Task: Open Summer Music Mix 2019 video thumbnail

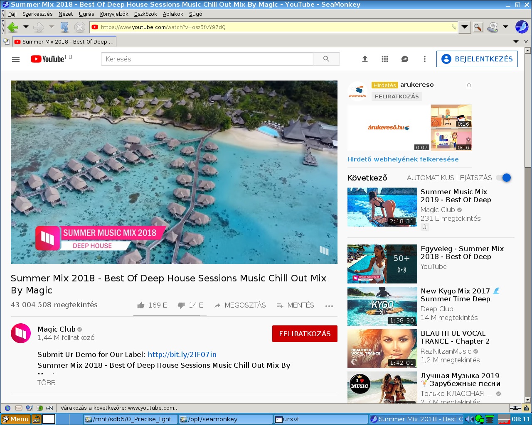Action: pos(382,207)
